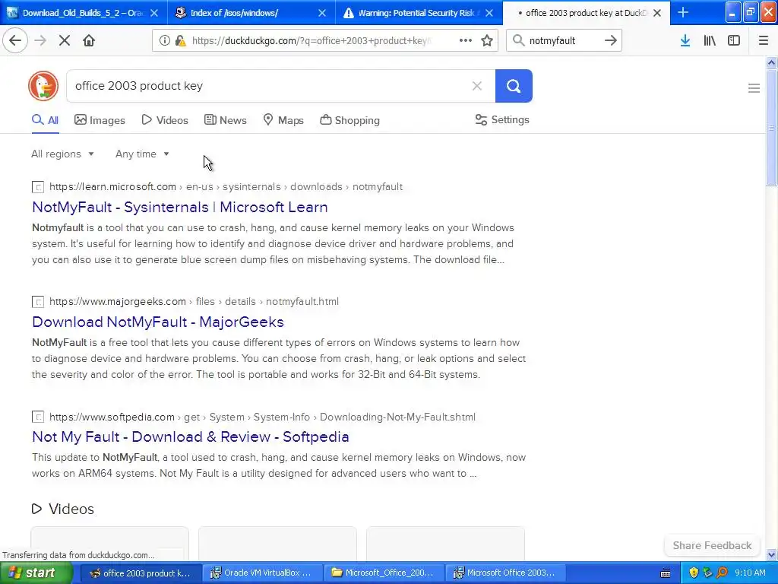Select the Shopping results tab
The height and width of the screenshot is (584, 778).
[x=349, y=120]
